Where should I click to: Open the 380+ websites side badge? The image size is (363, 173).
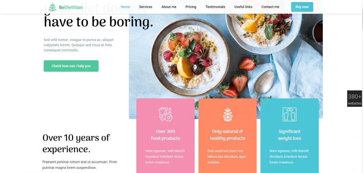coord(355,99)
